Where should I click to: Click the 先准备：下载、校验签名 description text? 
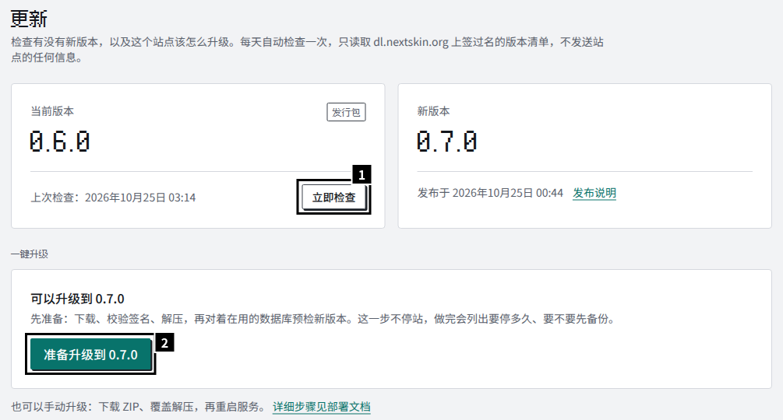pos(323,319)
